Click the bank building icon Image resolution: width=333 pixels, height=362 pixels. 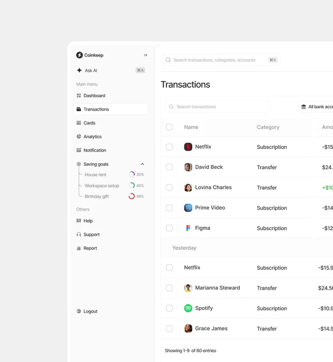(x=304, y=106)
